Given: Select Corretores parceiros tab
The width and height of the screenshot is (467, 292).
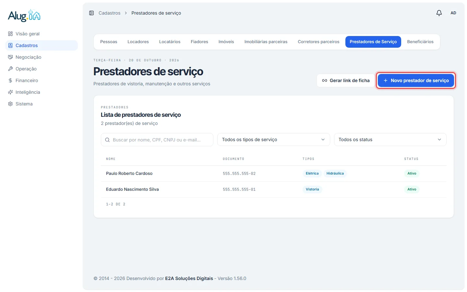Looking at the screenshot, I should 318,42.
